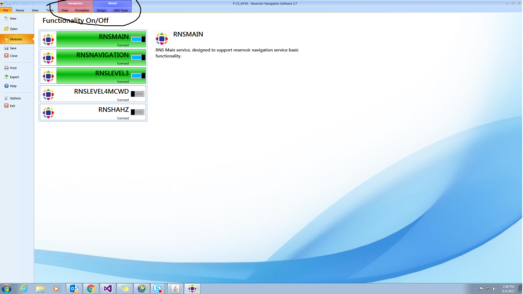Show hidden system tray icons

[475, 289]
